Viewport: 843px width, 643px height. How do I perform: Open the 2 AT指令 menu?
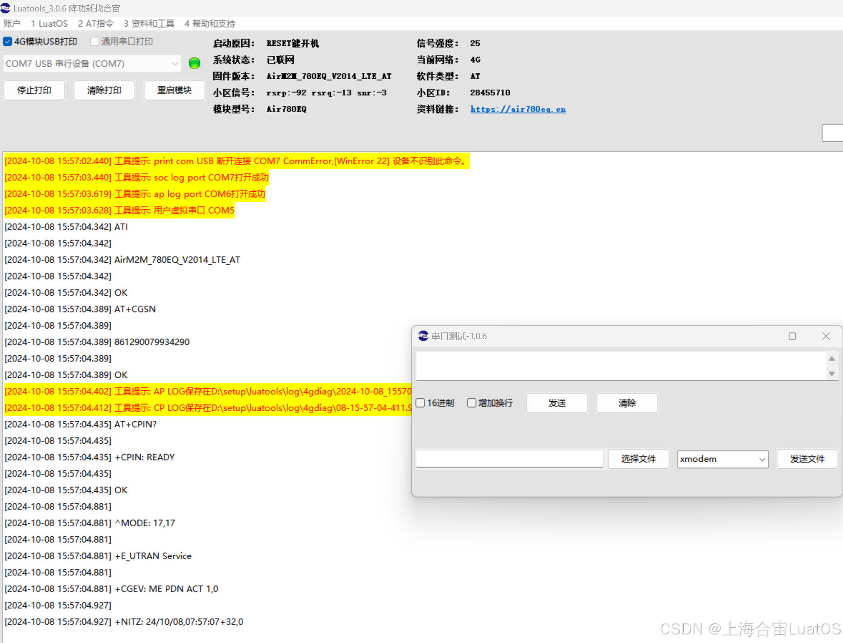pyautogui.click(x=95, y=23)
